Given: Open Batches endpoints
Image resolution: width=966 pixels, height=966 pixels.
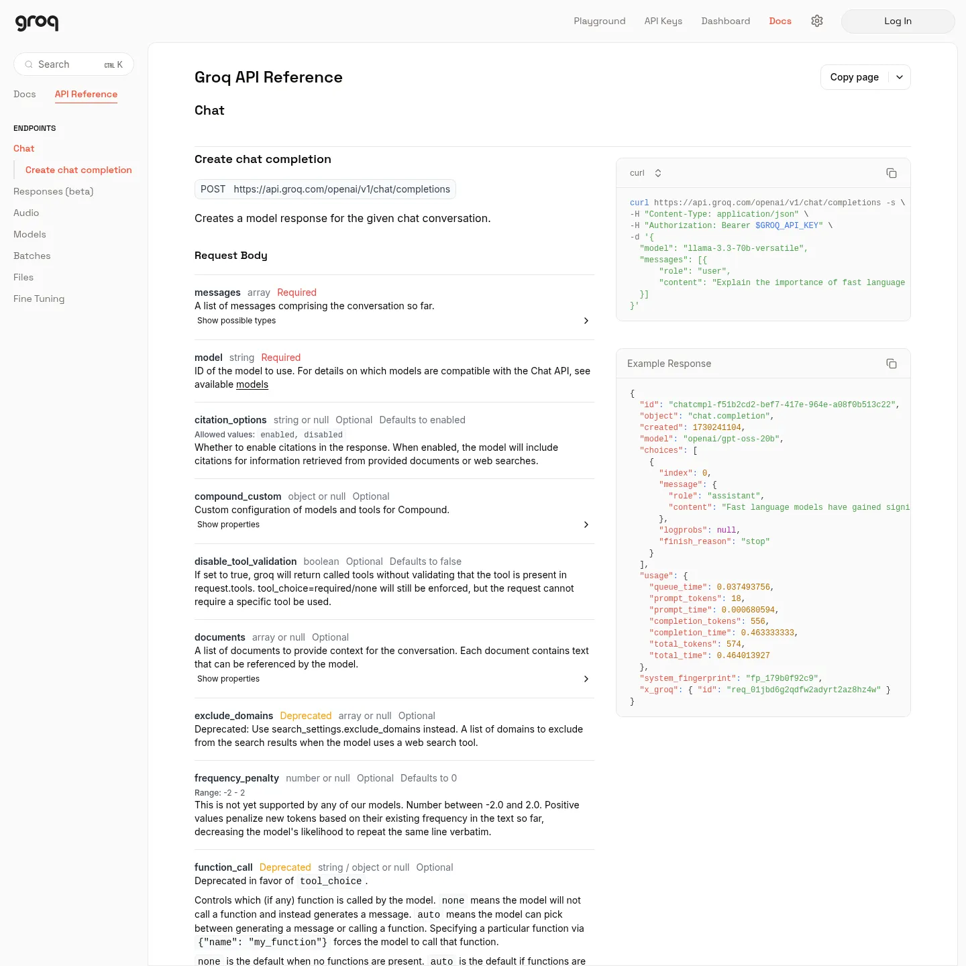Looking at the screenshot, I should coord(32,256).
